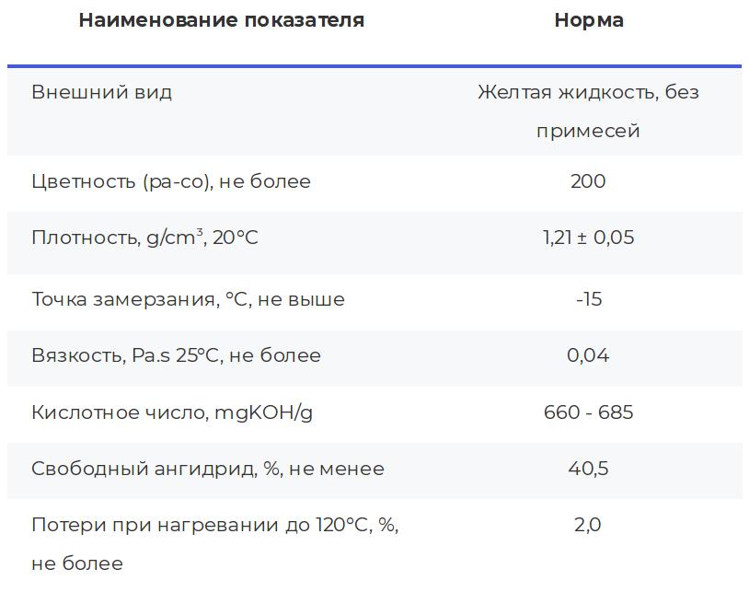Select the 'Цветность (pa-co), не более' cell
Viewport: 749px width, 592px height.
click(x=171, y=182)
